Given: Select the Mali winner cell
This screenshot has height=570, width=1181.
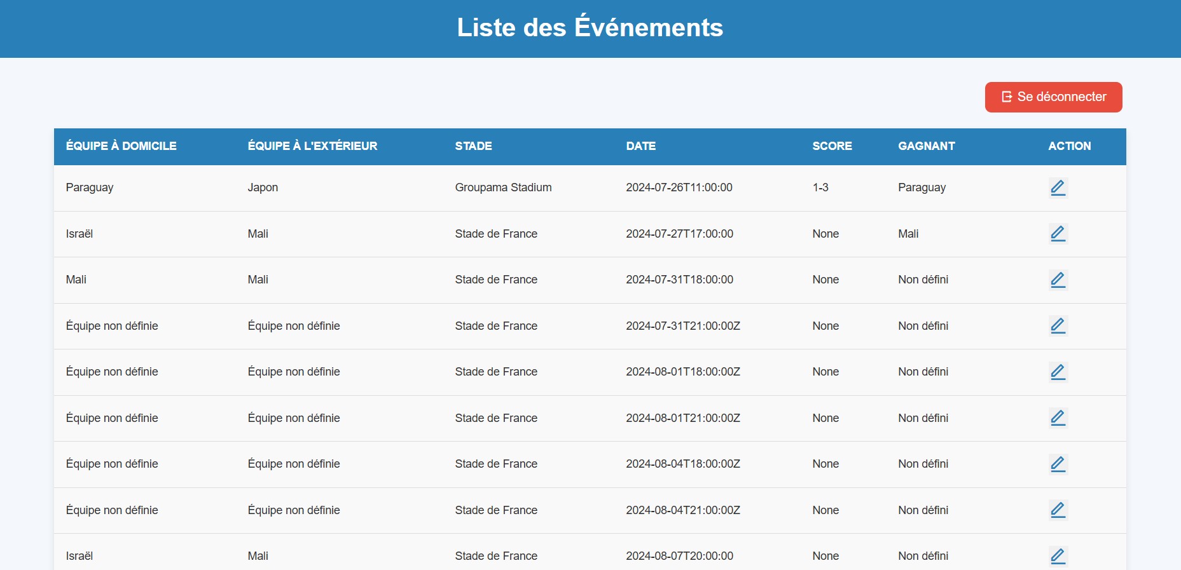Looking at the screenshot, I should 908,234.
